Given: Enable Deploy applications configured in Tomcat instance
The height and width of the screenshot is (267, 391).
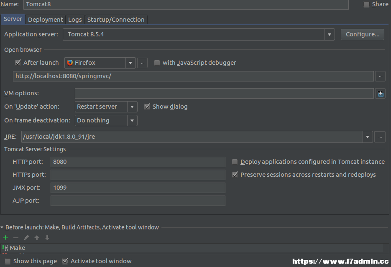Looking at the screenshot, I should 235,162.
